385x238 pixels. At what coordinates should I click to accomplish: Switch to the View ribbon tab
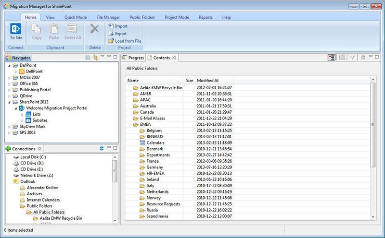coord(50,17)
